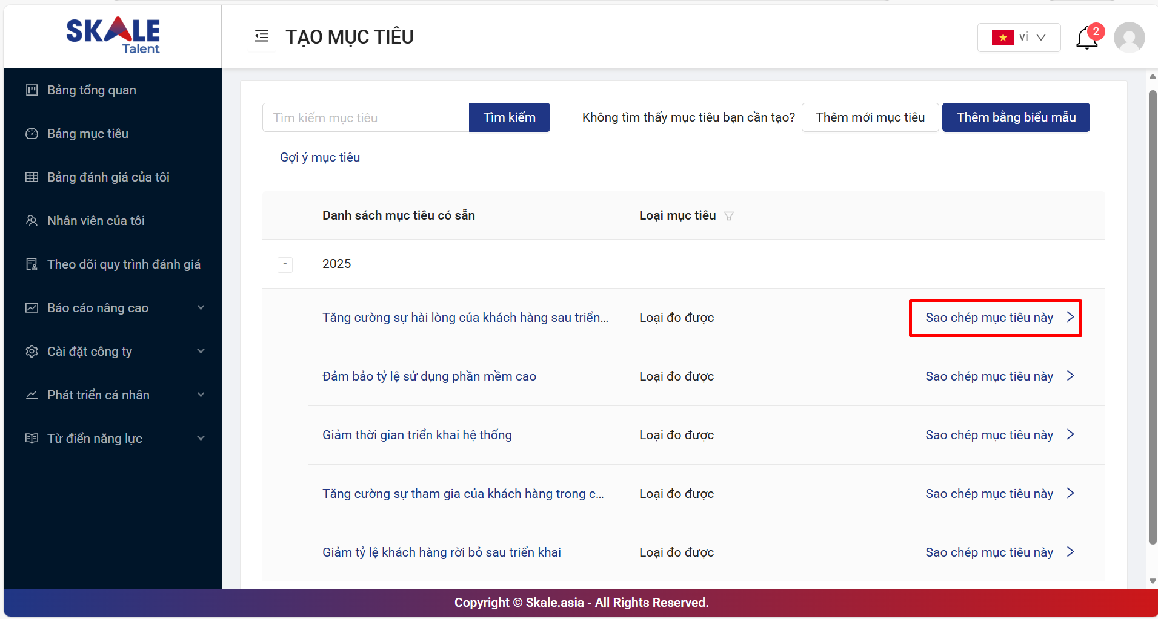Screen dimensions: 1158x619
Task: Click the Thêm bằng biểu mẫu button
Action: click(x=1016, y=117)
